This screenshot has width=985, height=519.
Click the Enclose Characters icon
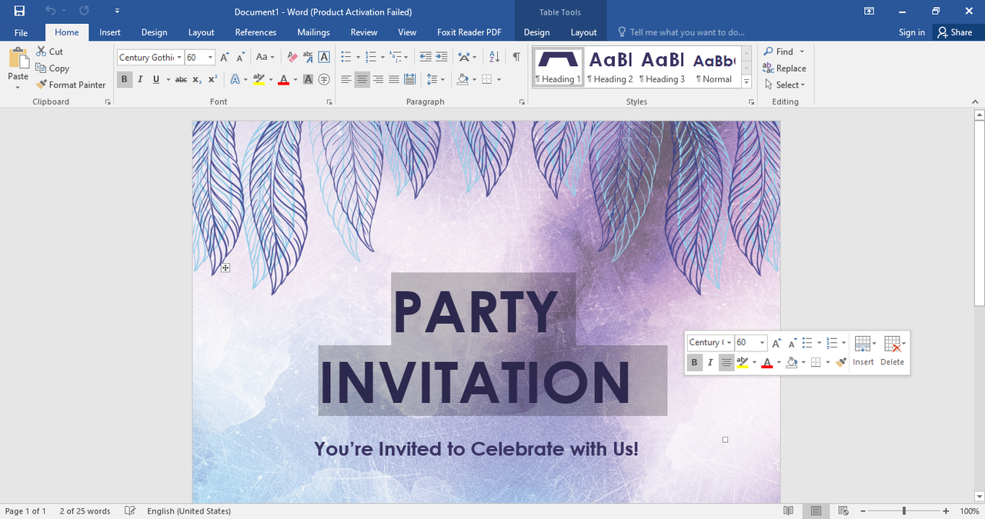point(324,79)
